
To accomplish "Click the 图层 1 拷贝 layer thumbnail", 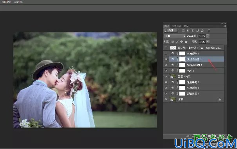I will click(x=173, y=76).
